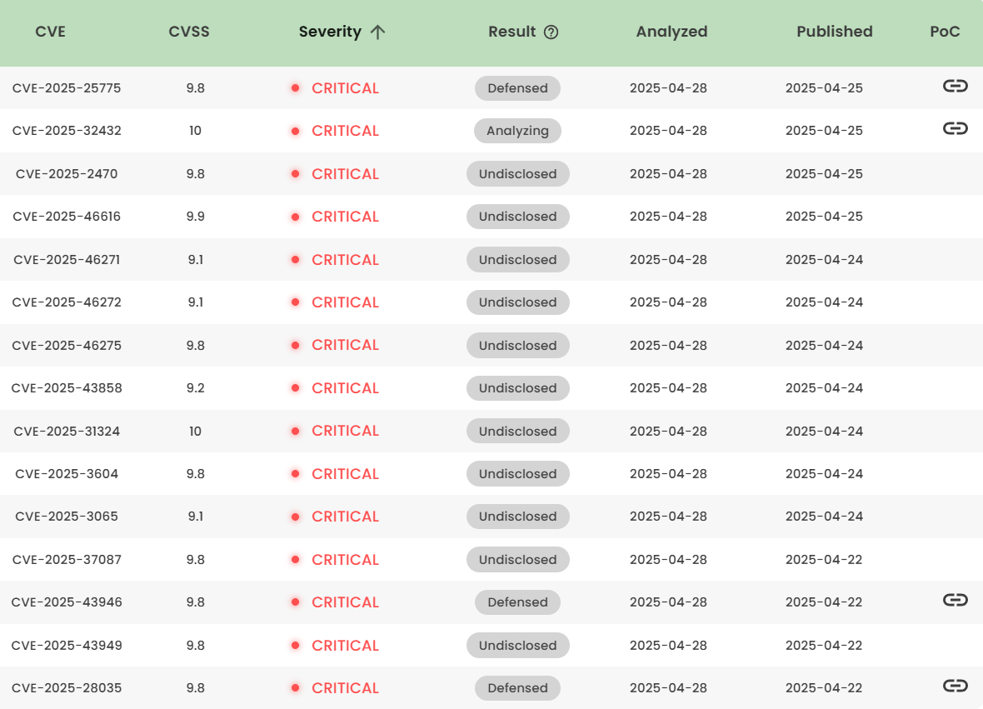Open the CVE-2025-3604 entry
The height and width of the screenshot is (709, 983).
tap(67, 474)
